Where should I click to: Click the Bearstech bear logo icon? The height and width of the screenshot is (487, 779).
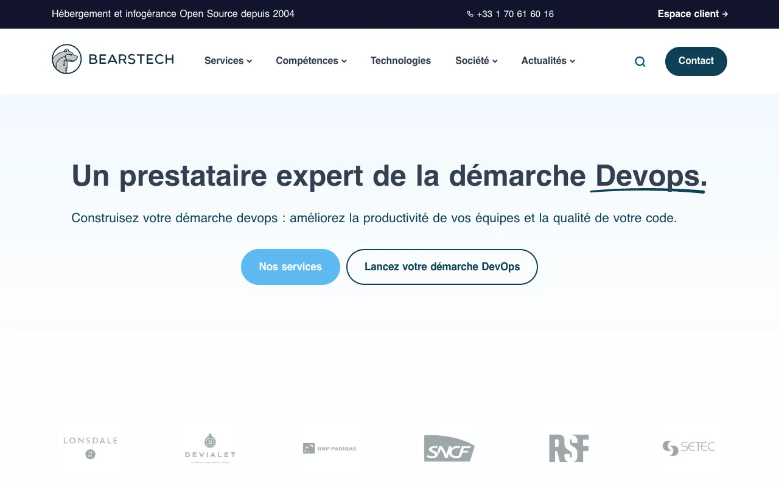tap(67, 59)
